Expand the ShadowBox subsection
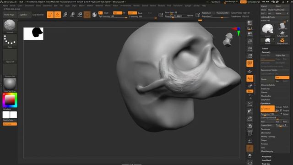This screenshot has height=165, width=293. click(x=266, y=96)
